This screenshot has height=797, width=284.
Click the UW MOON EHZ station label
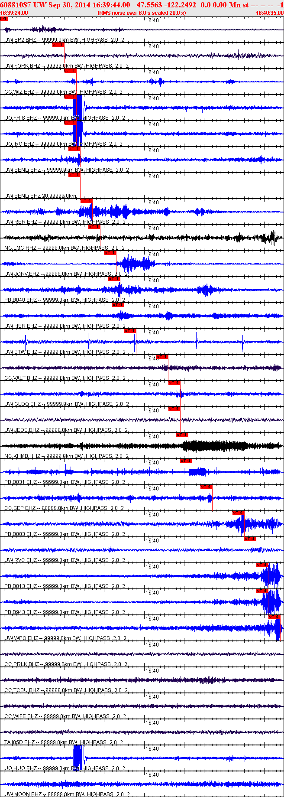(x=23, y=794)
